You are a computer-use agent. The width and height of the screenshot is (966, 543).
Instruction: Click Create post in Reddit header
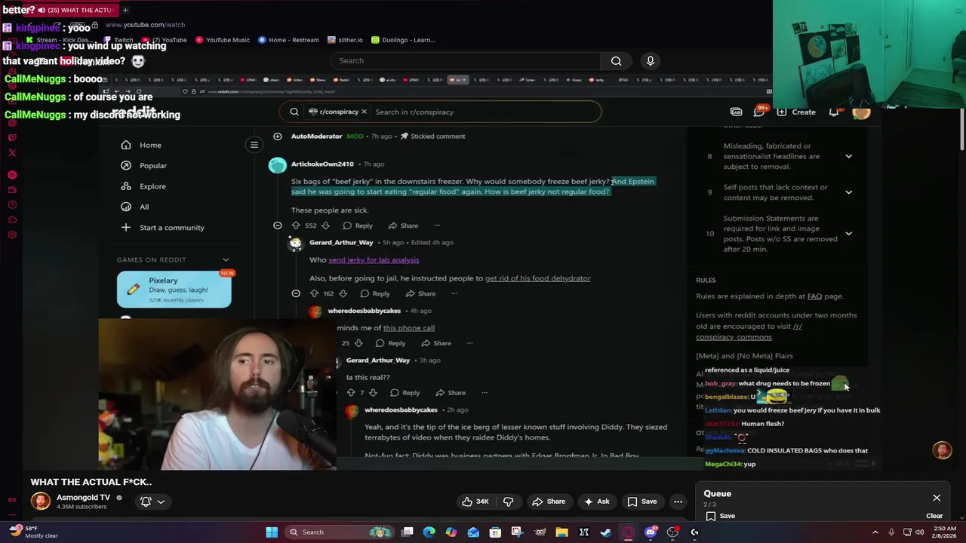pos(796,112)
